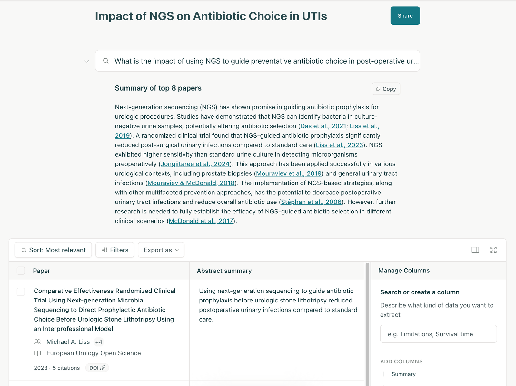
Task: Open the DOI link badge
Action: (x=97, y=368)
